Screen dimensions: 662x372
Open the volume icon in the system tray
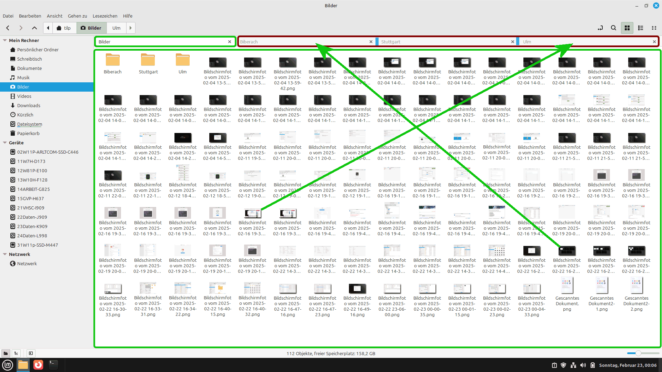(x=583, y=365)
